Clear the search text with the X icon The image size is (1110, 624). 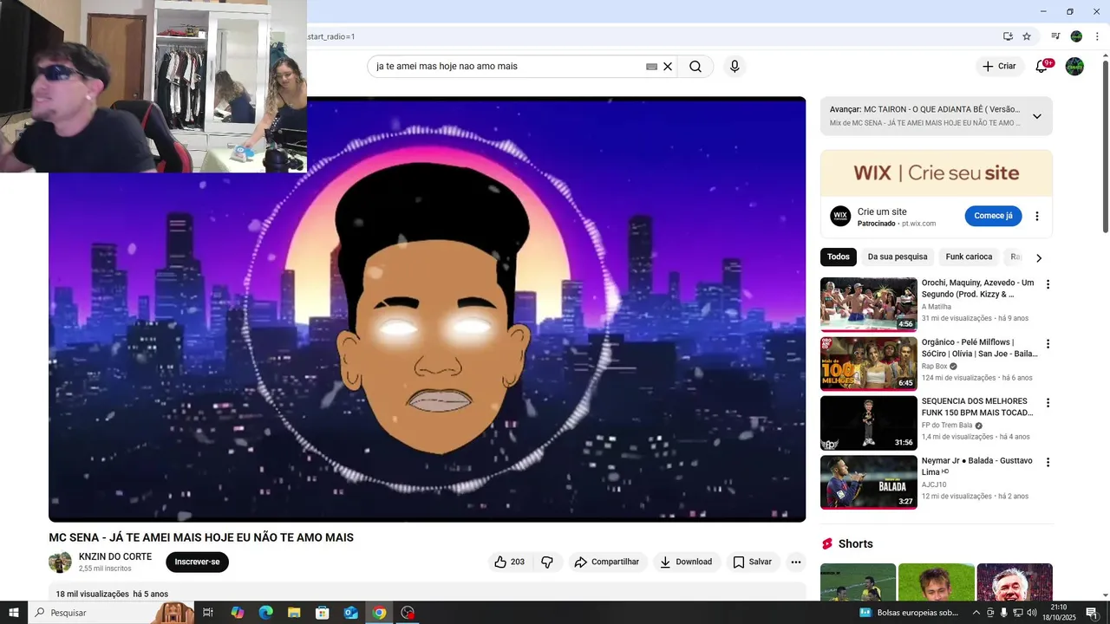coord(668,67)
